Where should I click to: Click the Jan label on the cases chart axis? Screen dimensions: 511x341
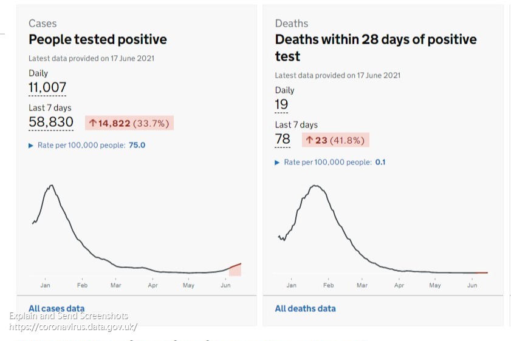point(46,285)
